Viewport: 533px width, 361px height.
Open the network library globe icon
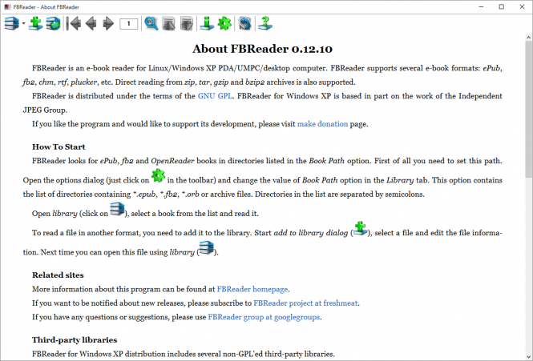(x=54, y=24)
